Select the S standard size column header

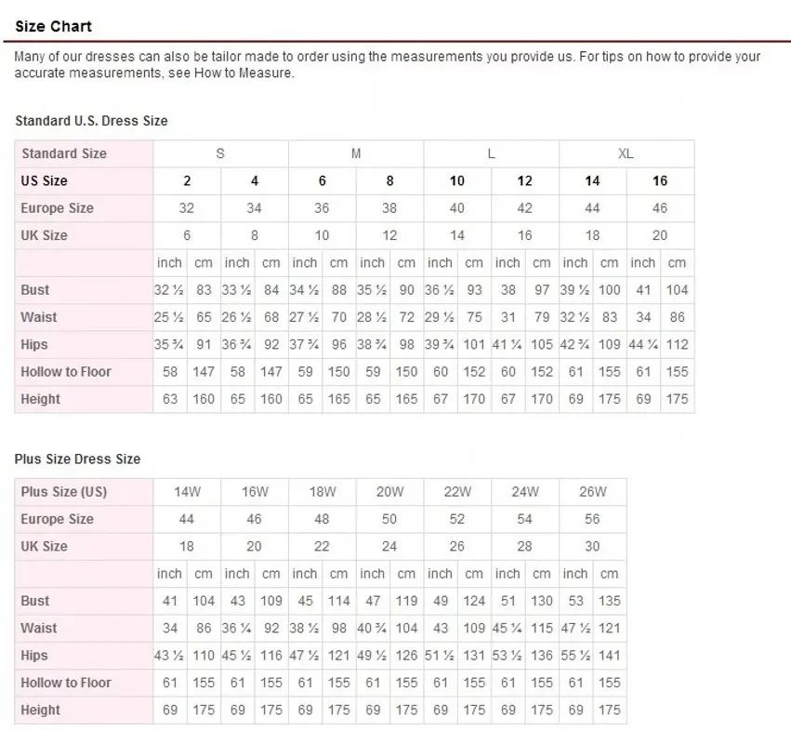pos(220,153)
